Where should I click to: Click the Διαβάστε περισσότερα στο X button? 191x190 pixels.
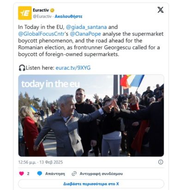click(91, 184)
